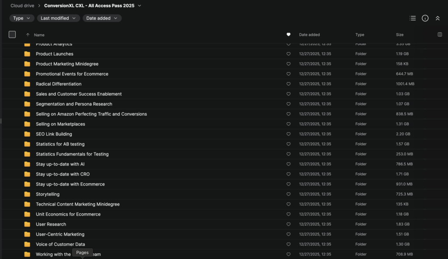The image size is (448, 259).
Task: Open the Type filter dropdown
Action: pos(22,18)
